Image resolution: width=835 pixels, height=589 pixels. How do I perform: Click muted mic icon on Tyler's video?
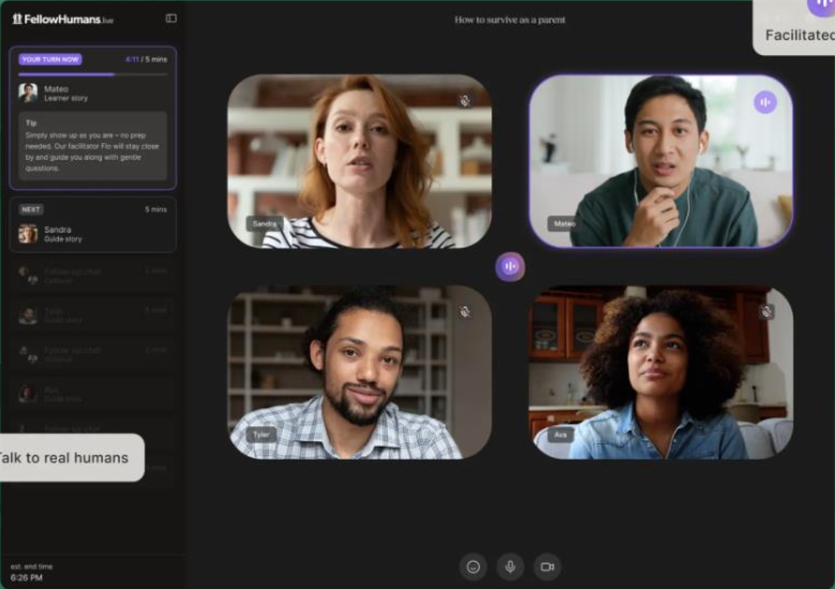[465, 312]
